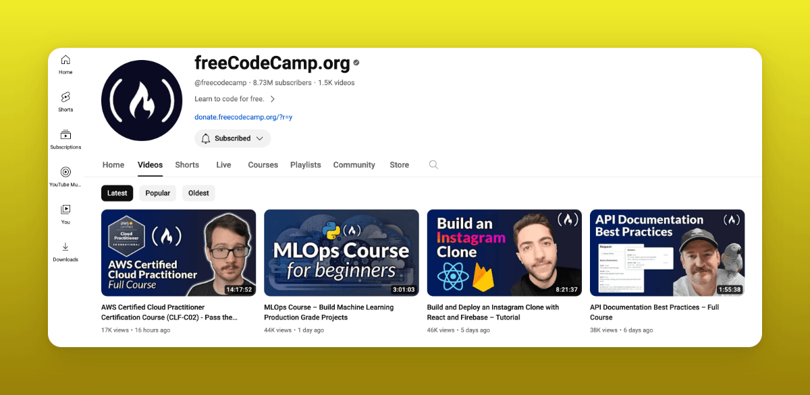This screenshot has height=395, width=810.
Task: Open Downloads from the sidebar
Action: tap(65, 252)
